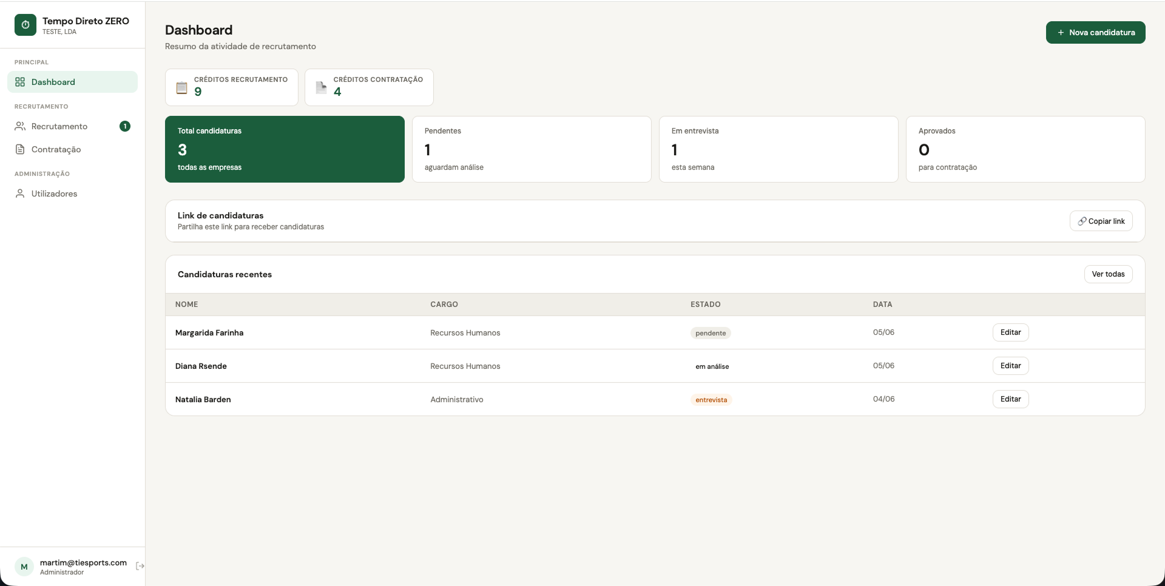Screen dimensions: 1165x586
Task: Click the Créditos Recrutamento calendar icon
Action: point(181,87)
